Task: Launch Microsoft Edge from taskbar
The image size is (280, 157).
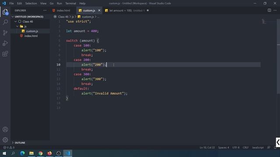Action: (x=22, y=153)
